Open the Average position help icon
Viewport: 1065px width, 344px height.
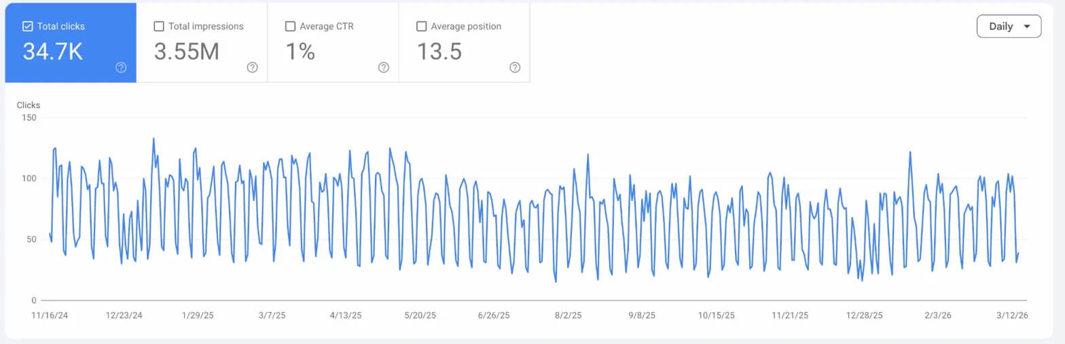coord(515,67)
